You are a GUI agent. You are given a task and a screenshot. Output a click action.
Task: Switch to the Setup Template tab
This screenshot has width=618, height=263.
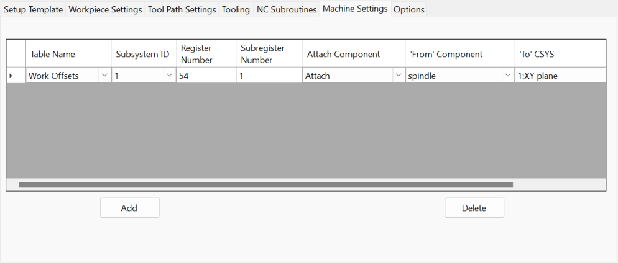[33, 9]
